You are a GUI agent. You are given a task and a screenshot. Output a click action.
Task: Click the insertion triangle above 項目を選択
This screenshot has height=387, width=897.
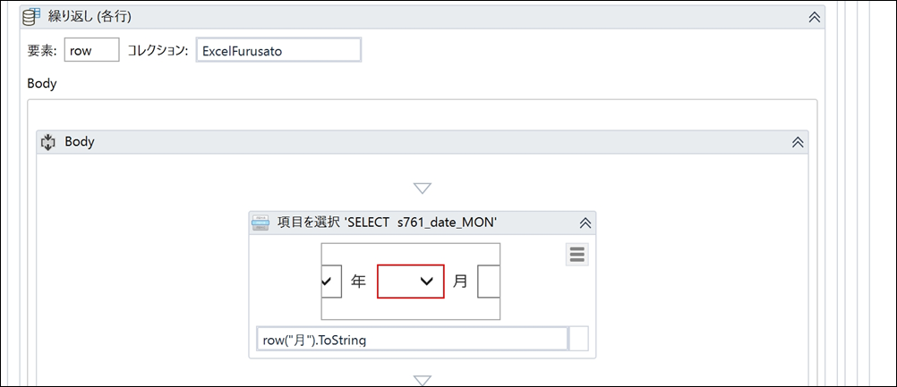[x=422, y=189]
